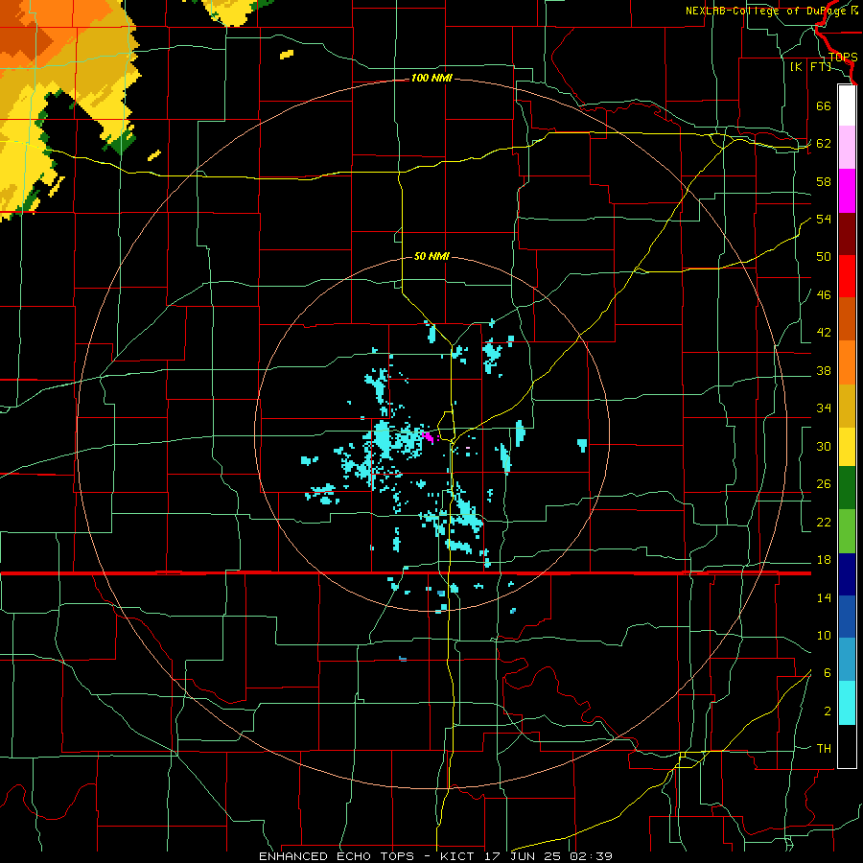The width and height of the screenshot is (863, 863).
Task: Click the legend value '26'
Action: click(824, 484)
